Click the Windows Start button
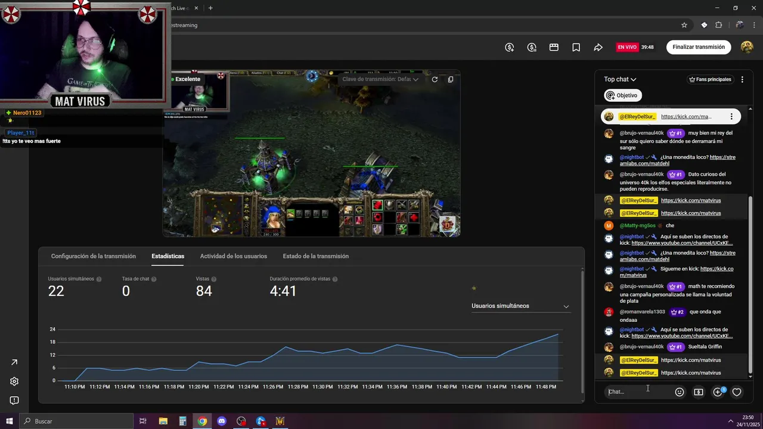 coord(10,421)
